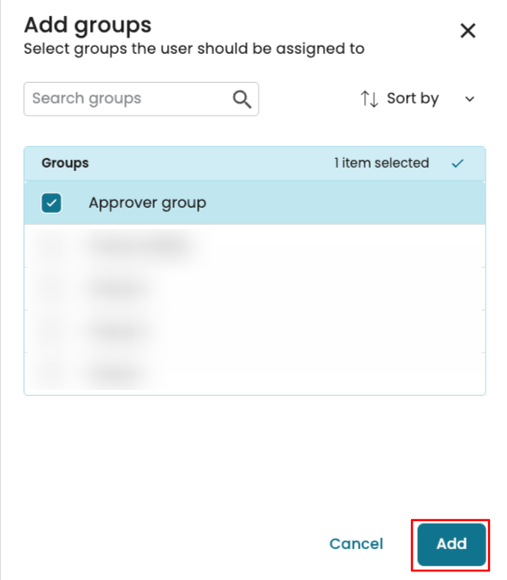Confirm with the Add button

click(x=451, y=544)
